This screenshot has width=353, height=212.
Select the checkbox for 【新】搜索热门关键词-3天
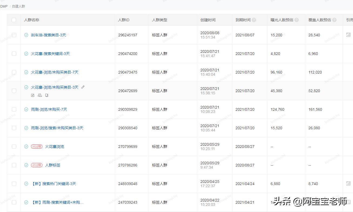click(14, 184)
